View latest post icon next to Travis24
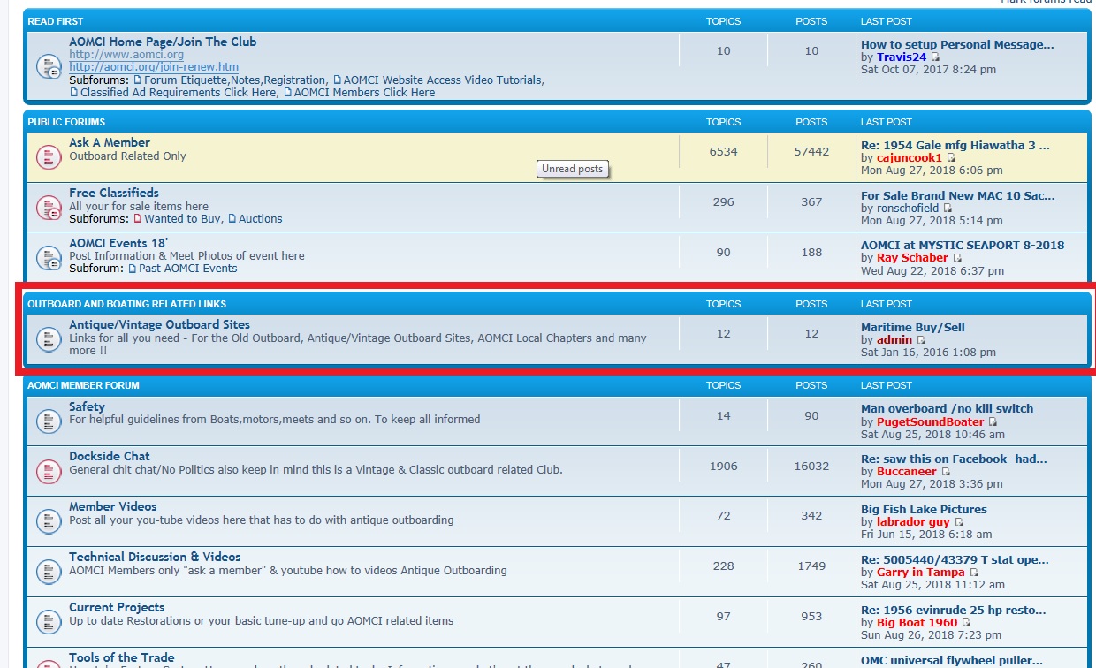 pyautogui.click(x=936, y=57)
